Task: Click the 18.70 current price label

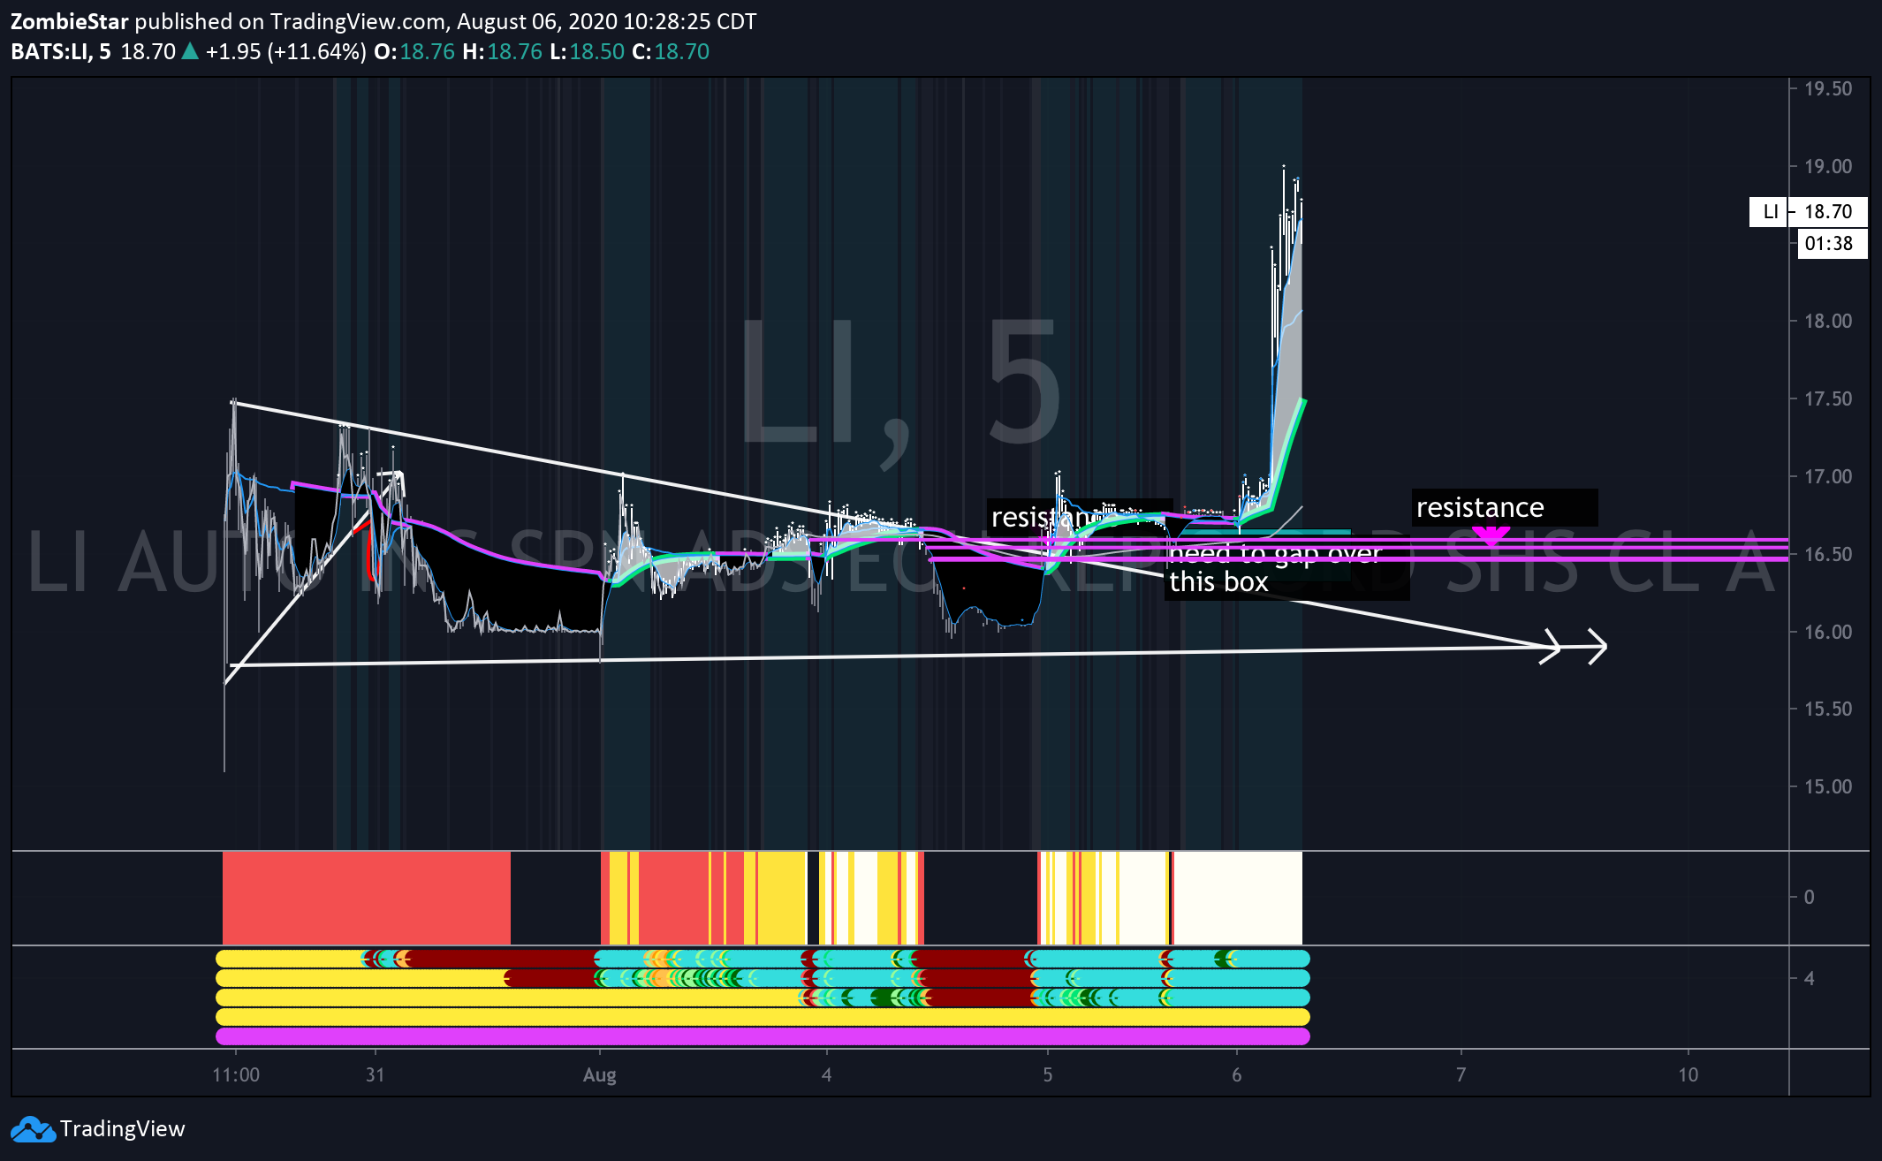Action: (x=1828, y=212)
